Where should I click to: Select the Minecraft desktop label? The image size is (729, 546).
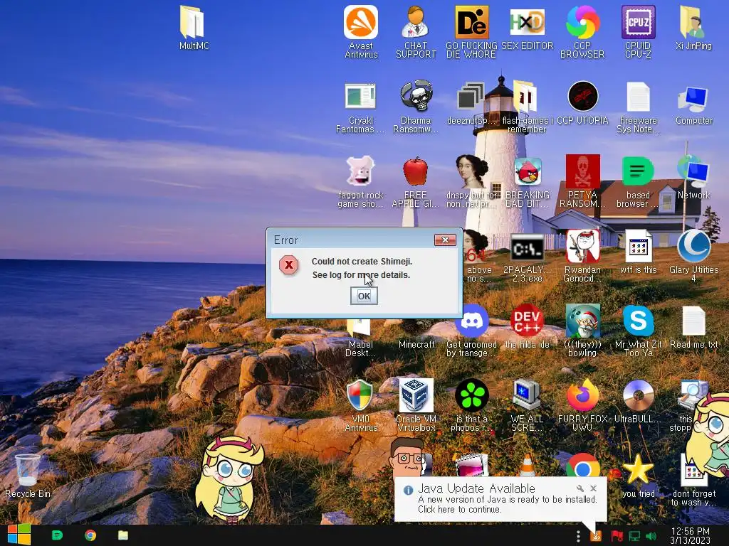[x=416, y=345]
